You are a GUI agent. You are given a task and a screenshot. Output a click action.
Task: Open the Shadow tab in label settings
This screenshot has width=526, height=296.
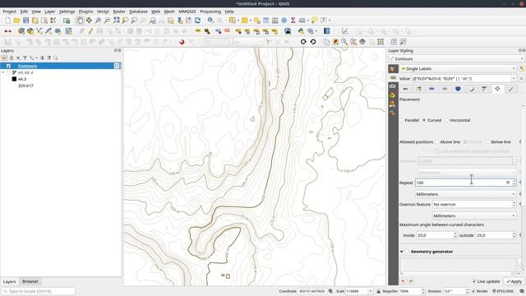tap(471, 89)
